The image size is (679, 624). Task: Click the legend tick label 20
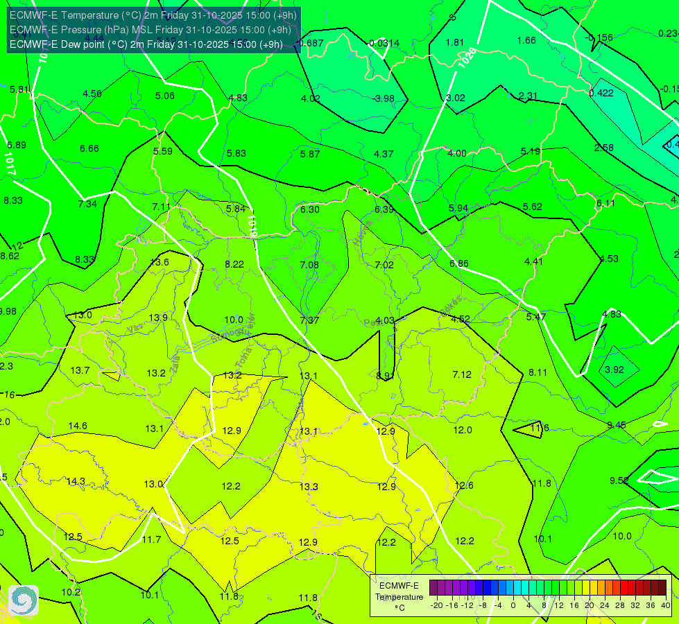coord(590,605)
